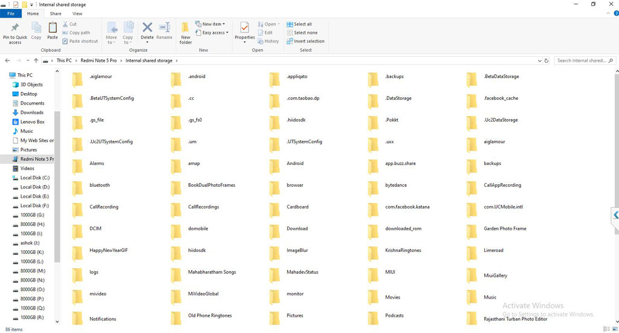Viewport: 619px width, 333px height.
Task: Click This PC in the breadcrumb
Action: 64,60
